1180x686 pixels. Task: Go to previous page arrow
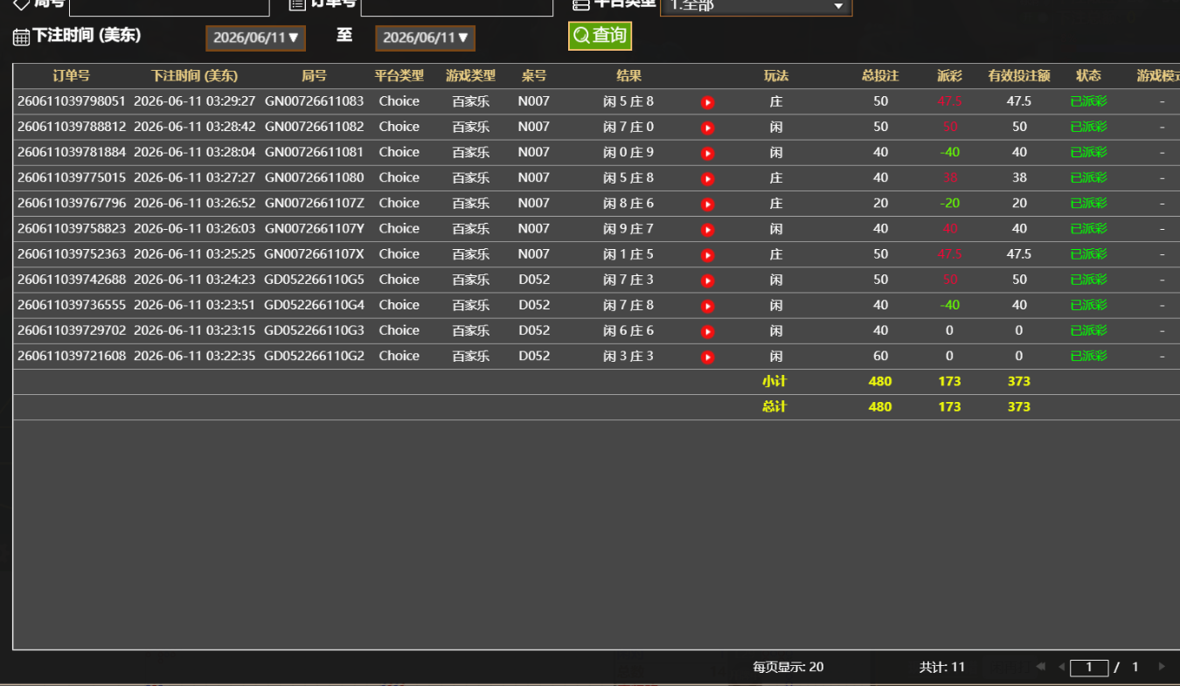pyautogui.click(x=1061, y=667)
